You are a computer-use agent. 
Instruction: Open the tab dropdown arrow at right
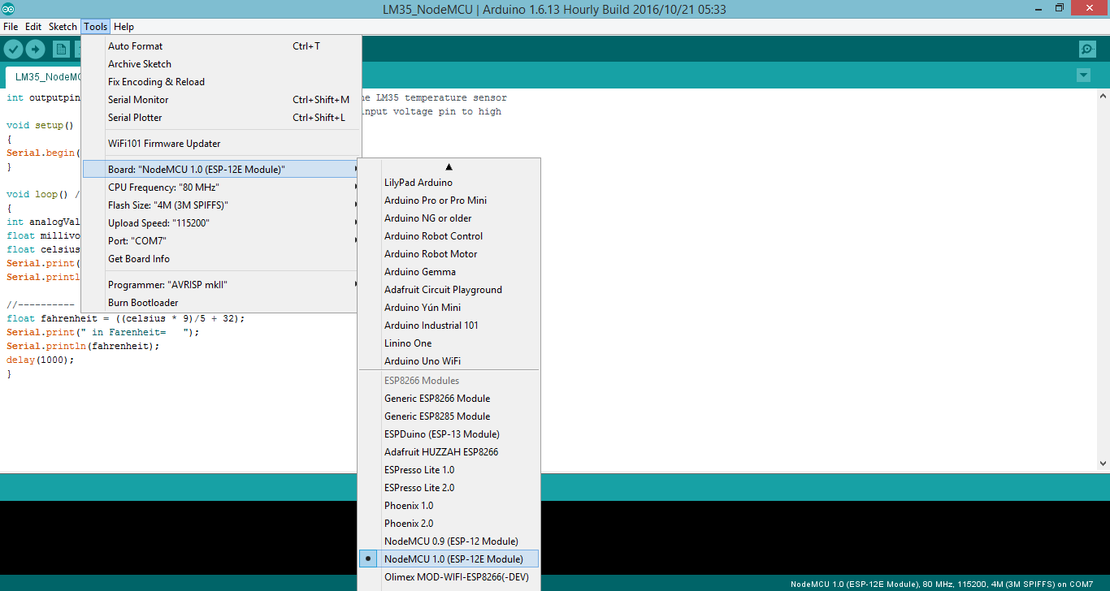click(x=1083, y=75)
